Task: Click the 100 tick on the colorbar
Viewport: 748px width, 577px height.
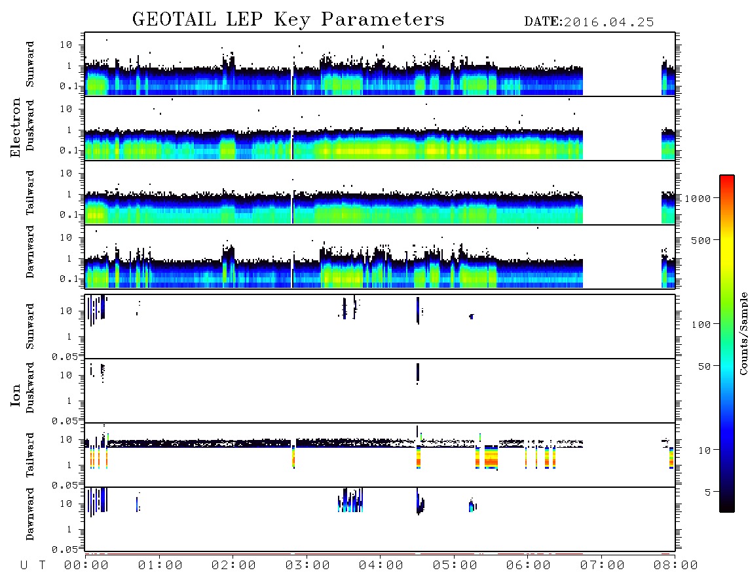Action: [701, 325]
